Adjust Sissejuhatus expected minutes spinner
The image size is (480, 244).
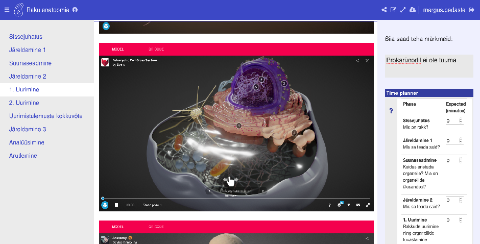pyautogui.click(x=460, y=121)
